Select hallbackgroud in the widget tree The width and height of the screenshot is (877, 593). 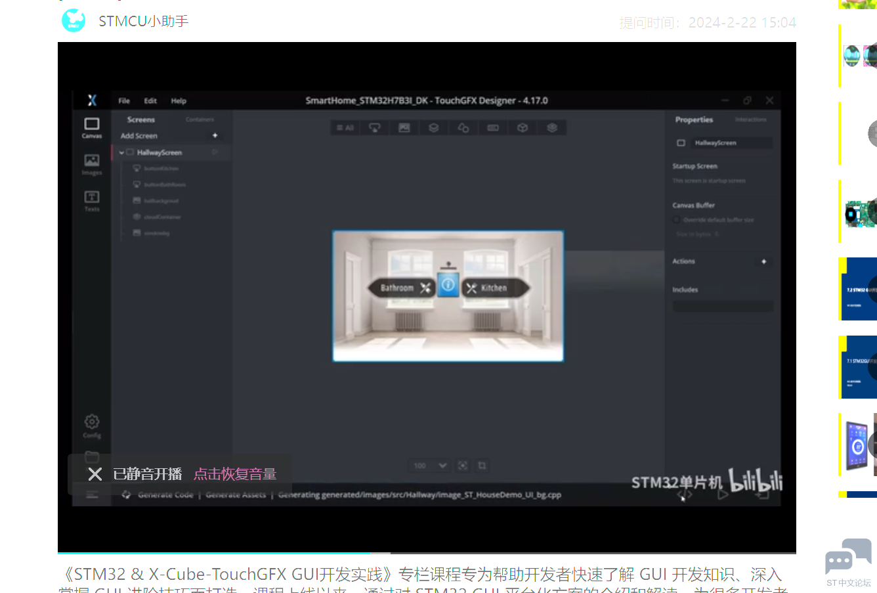(x=161, y=201)
